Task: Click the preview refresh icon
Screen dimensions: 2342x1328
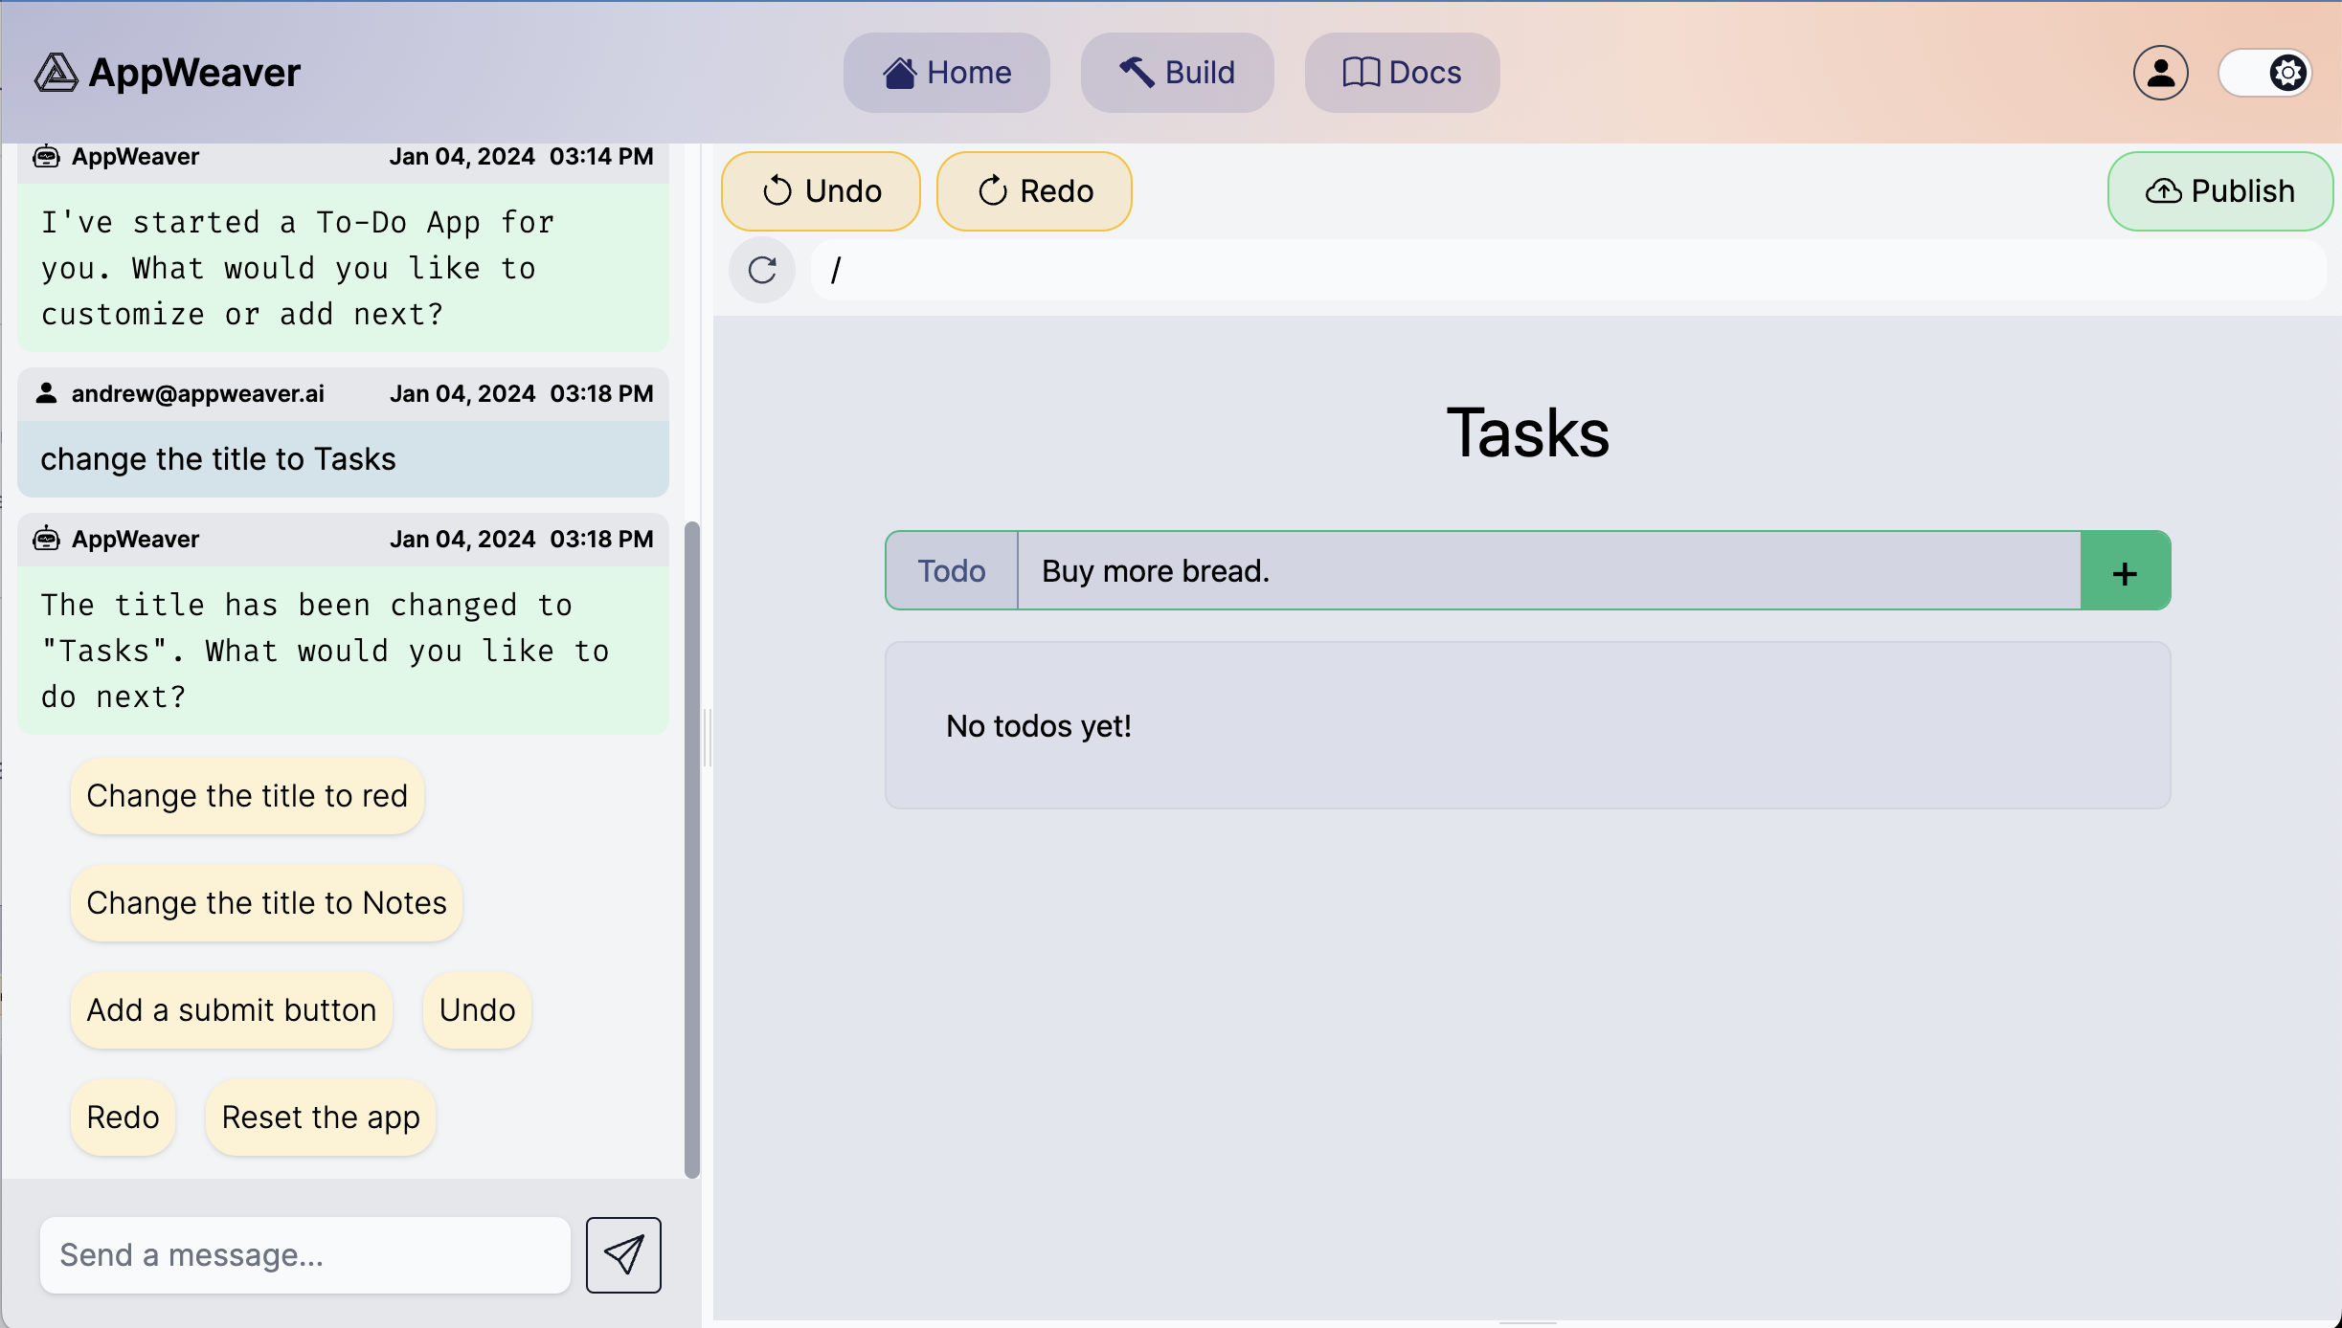Action: coord(762,271)
